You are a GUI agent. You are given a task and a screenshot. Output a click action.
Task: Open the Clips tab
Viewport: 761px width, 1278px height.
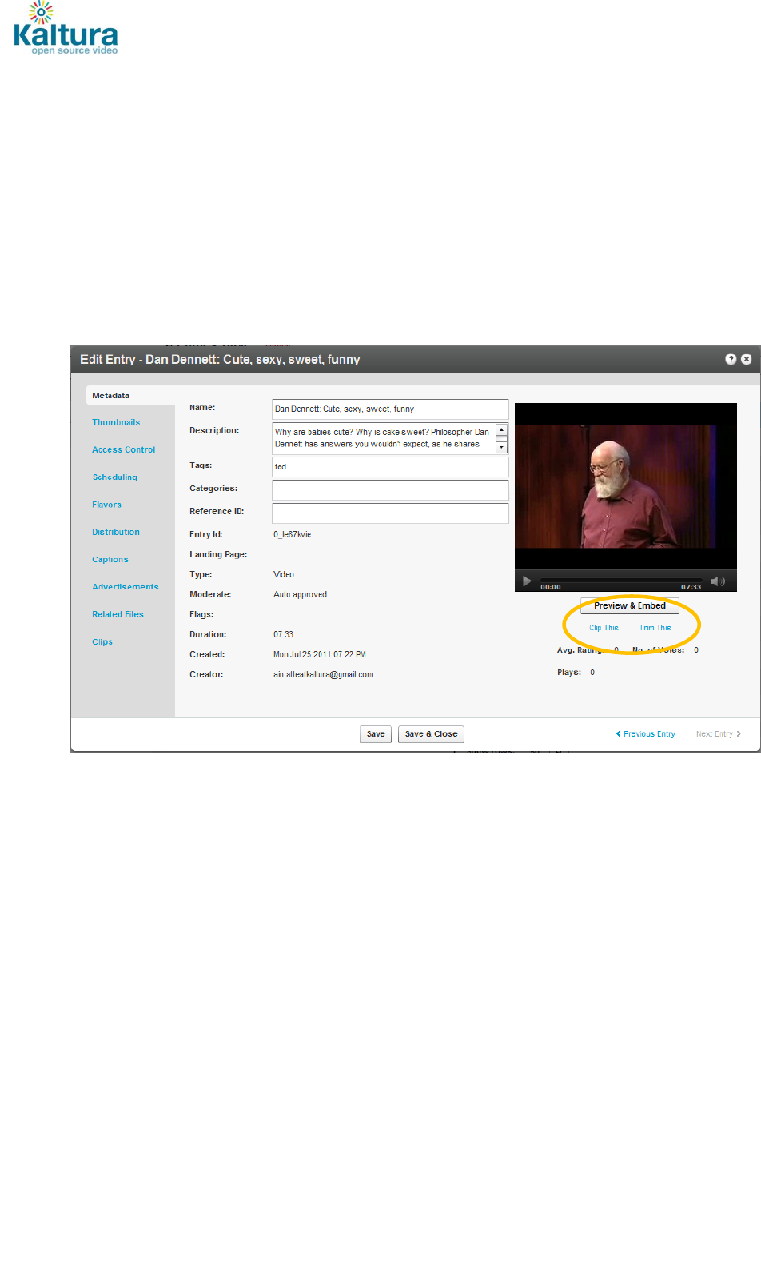102,642
